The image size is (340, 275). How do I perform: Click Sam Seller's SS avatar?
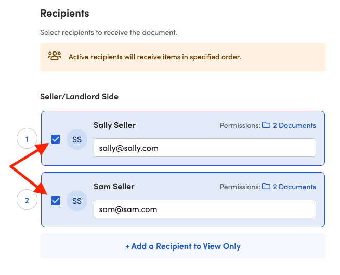coord(77,201)
